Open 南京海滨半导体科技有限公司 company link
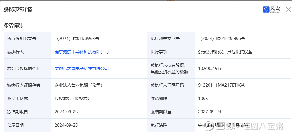Screen dimensions: 292x135 point(82,52)
